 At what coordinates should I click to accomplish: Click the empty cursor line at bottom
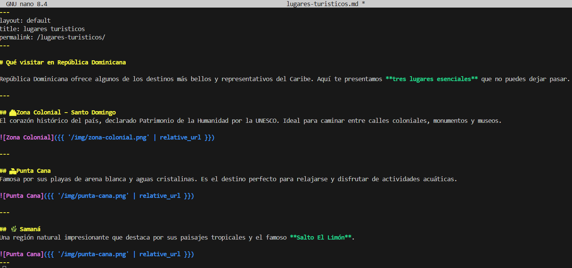click(5, 267)
